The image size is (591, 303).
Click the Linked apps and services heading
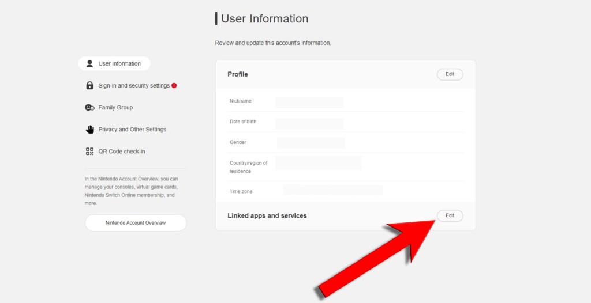(267, 215)
